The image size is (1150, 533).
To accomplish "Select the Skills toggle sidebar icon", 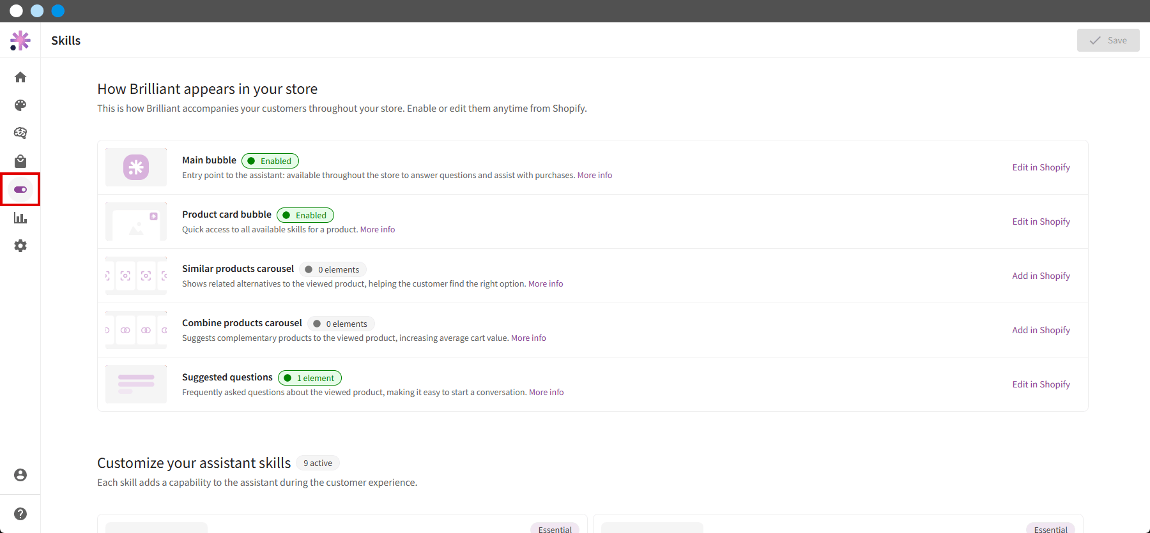I will [20, 190].
